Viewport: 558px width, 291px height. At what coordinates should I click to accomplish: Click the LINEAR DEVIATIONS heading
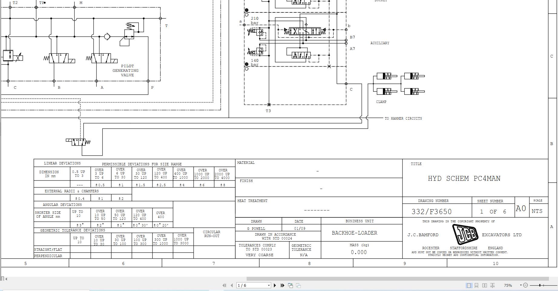(x=62, y=163)
